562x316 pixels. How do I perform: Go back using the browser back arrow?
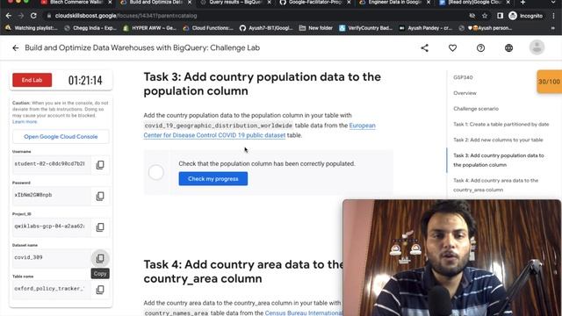9,16
